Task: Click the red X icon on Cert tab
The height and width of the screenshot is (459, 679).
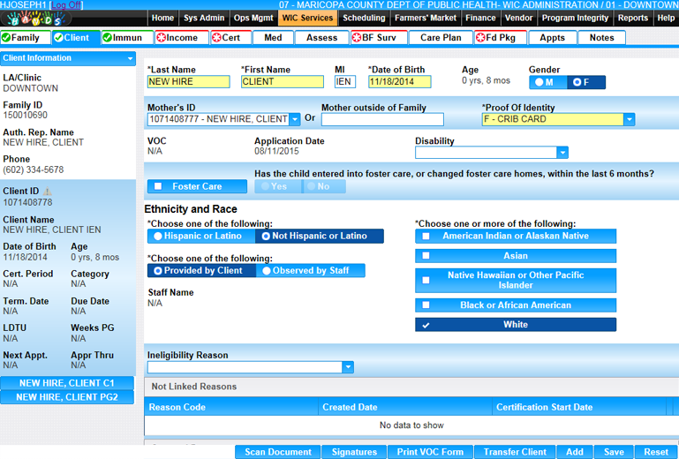Action: 215,38
